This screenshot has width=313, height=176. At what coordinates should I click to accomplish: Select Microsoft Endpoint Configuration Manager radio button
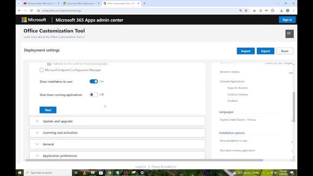tap(42, 70)
